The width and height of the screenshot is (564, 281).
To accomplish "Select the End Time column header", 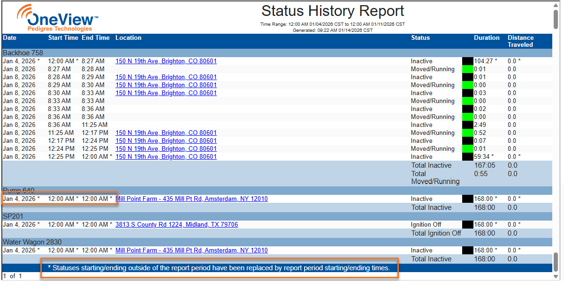I will 96,38.
